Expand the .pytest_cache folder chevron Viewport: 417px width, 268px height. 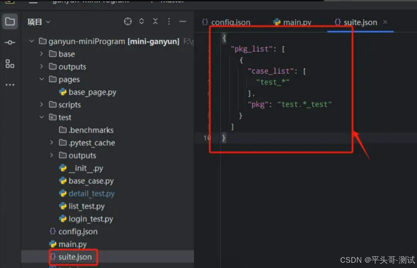(x=51, y=142)
